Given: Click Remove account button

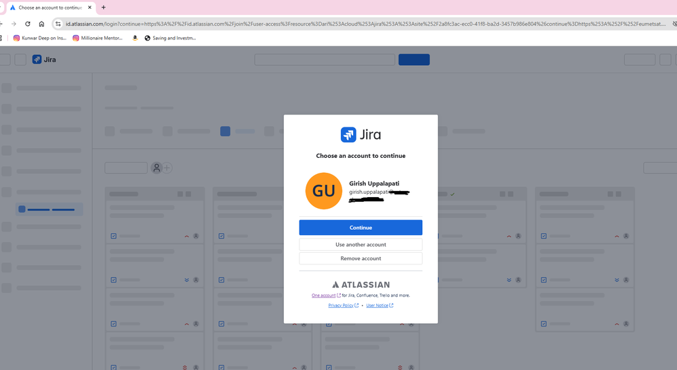Looking at the screenshot, I should pos(361,258).
